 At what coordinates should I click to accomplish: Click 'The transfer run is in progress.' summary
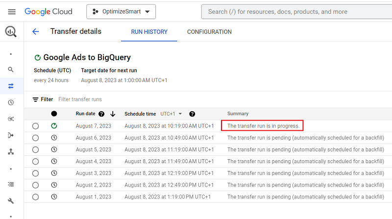263,126
